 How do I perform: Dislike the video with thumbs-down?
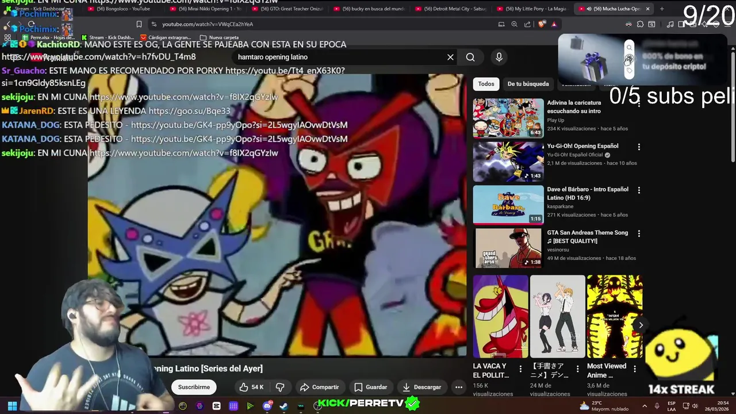pos(280,387)
